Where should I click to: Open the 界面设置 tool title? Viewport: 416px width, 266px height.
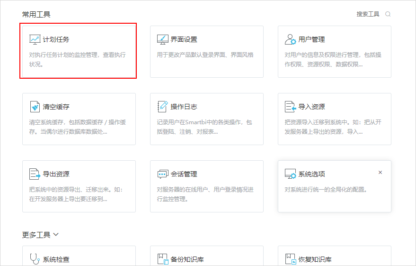click(x=184, y=40)
